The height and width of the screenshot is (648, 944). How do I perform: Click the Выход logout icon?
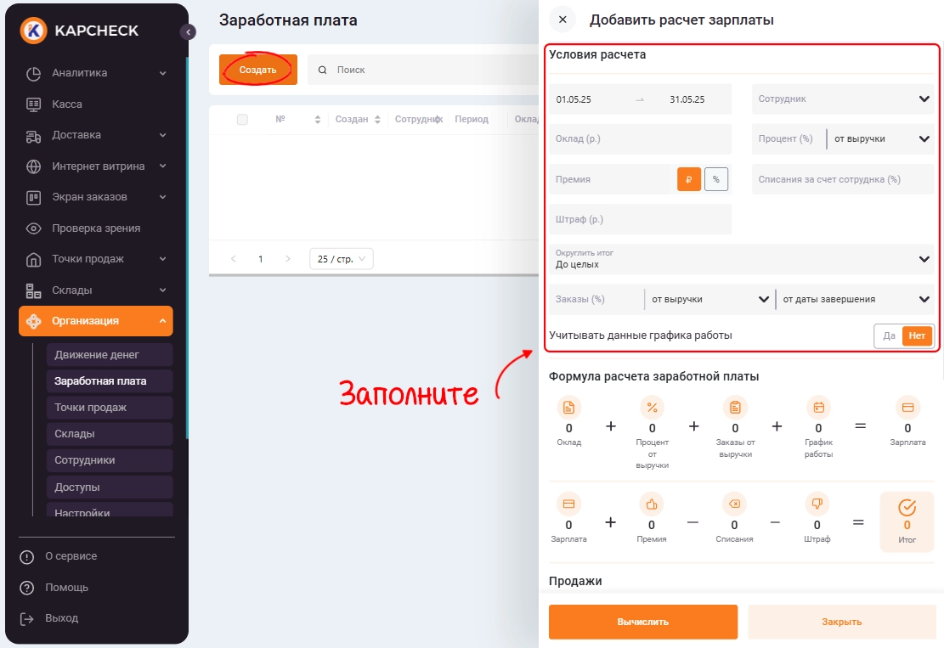tap(26, 618)
